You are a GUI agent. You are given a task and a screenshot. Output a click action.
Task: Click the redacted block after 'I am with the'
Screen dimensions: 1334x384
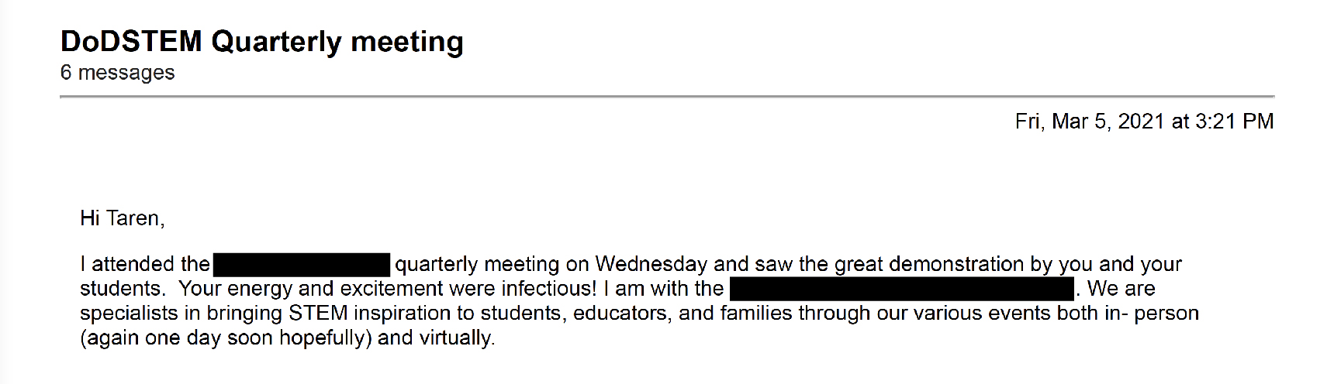pyautogui.click(x=901, y=290)
